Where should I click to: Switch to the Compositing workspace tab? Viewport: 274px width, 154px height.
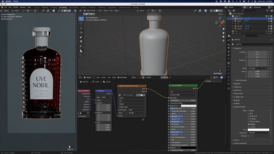[112, 8]
